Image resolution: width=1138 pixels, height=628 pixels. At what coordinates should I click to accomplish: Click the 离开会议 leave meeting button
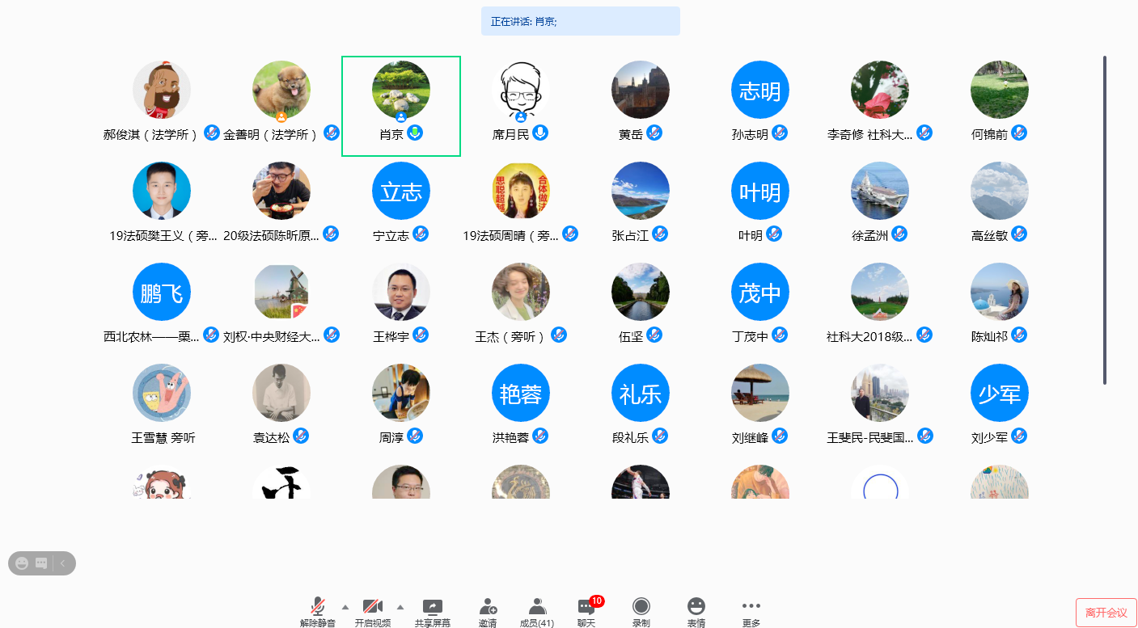click(x=1106, y=613)
